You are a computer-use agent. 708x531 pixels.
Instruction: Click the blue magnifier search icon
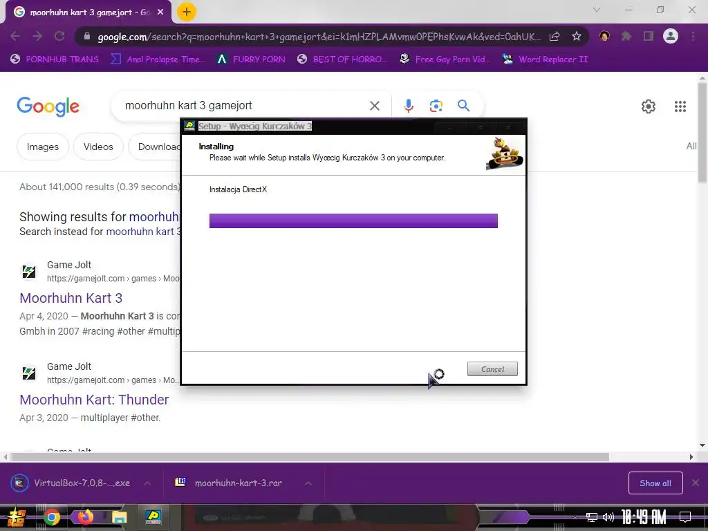click(x=463, y=106)
